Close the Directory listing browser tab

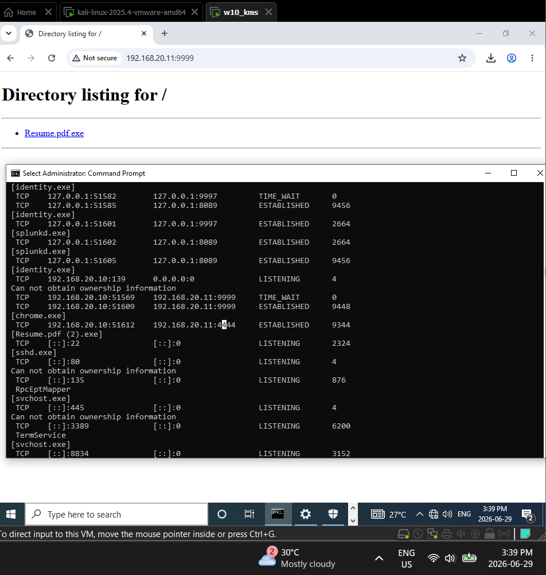(x=144, y=33)
